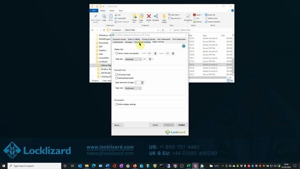The width and height of the screenshot is (300, 169).
Task: Open the Print Watermarks tab
Action: click(x=179, y=39)
